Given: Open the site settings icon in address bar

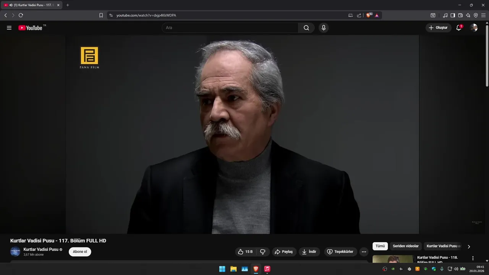Looking at the screenshot, I should 111,15.
